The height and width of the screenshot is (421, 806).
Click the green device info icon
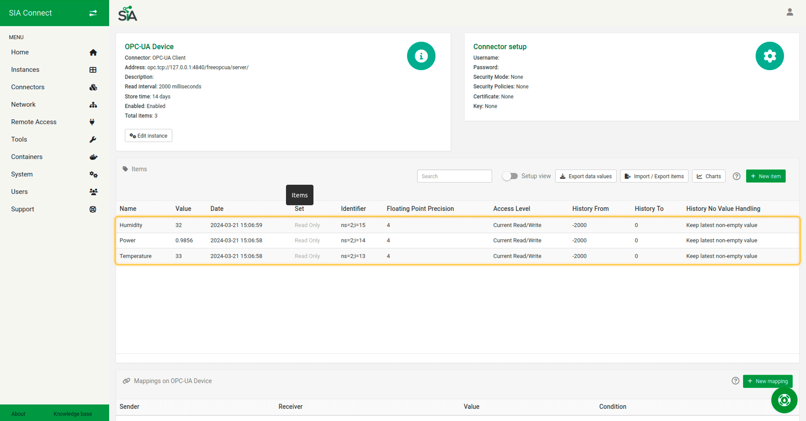pyautogui.click(x=421, y=56)
